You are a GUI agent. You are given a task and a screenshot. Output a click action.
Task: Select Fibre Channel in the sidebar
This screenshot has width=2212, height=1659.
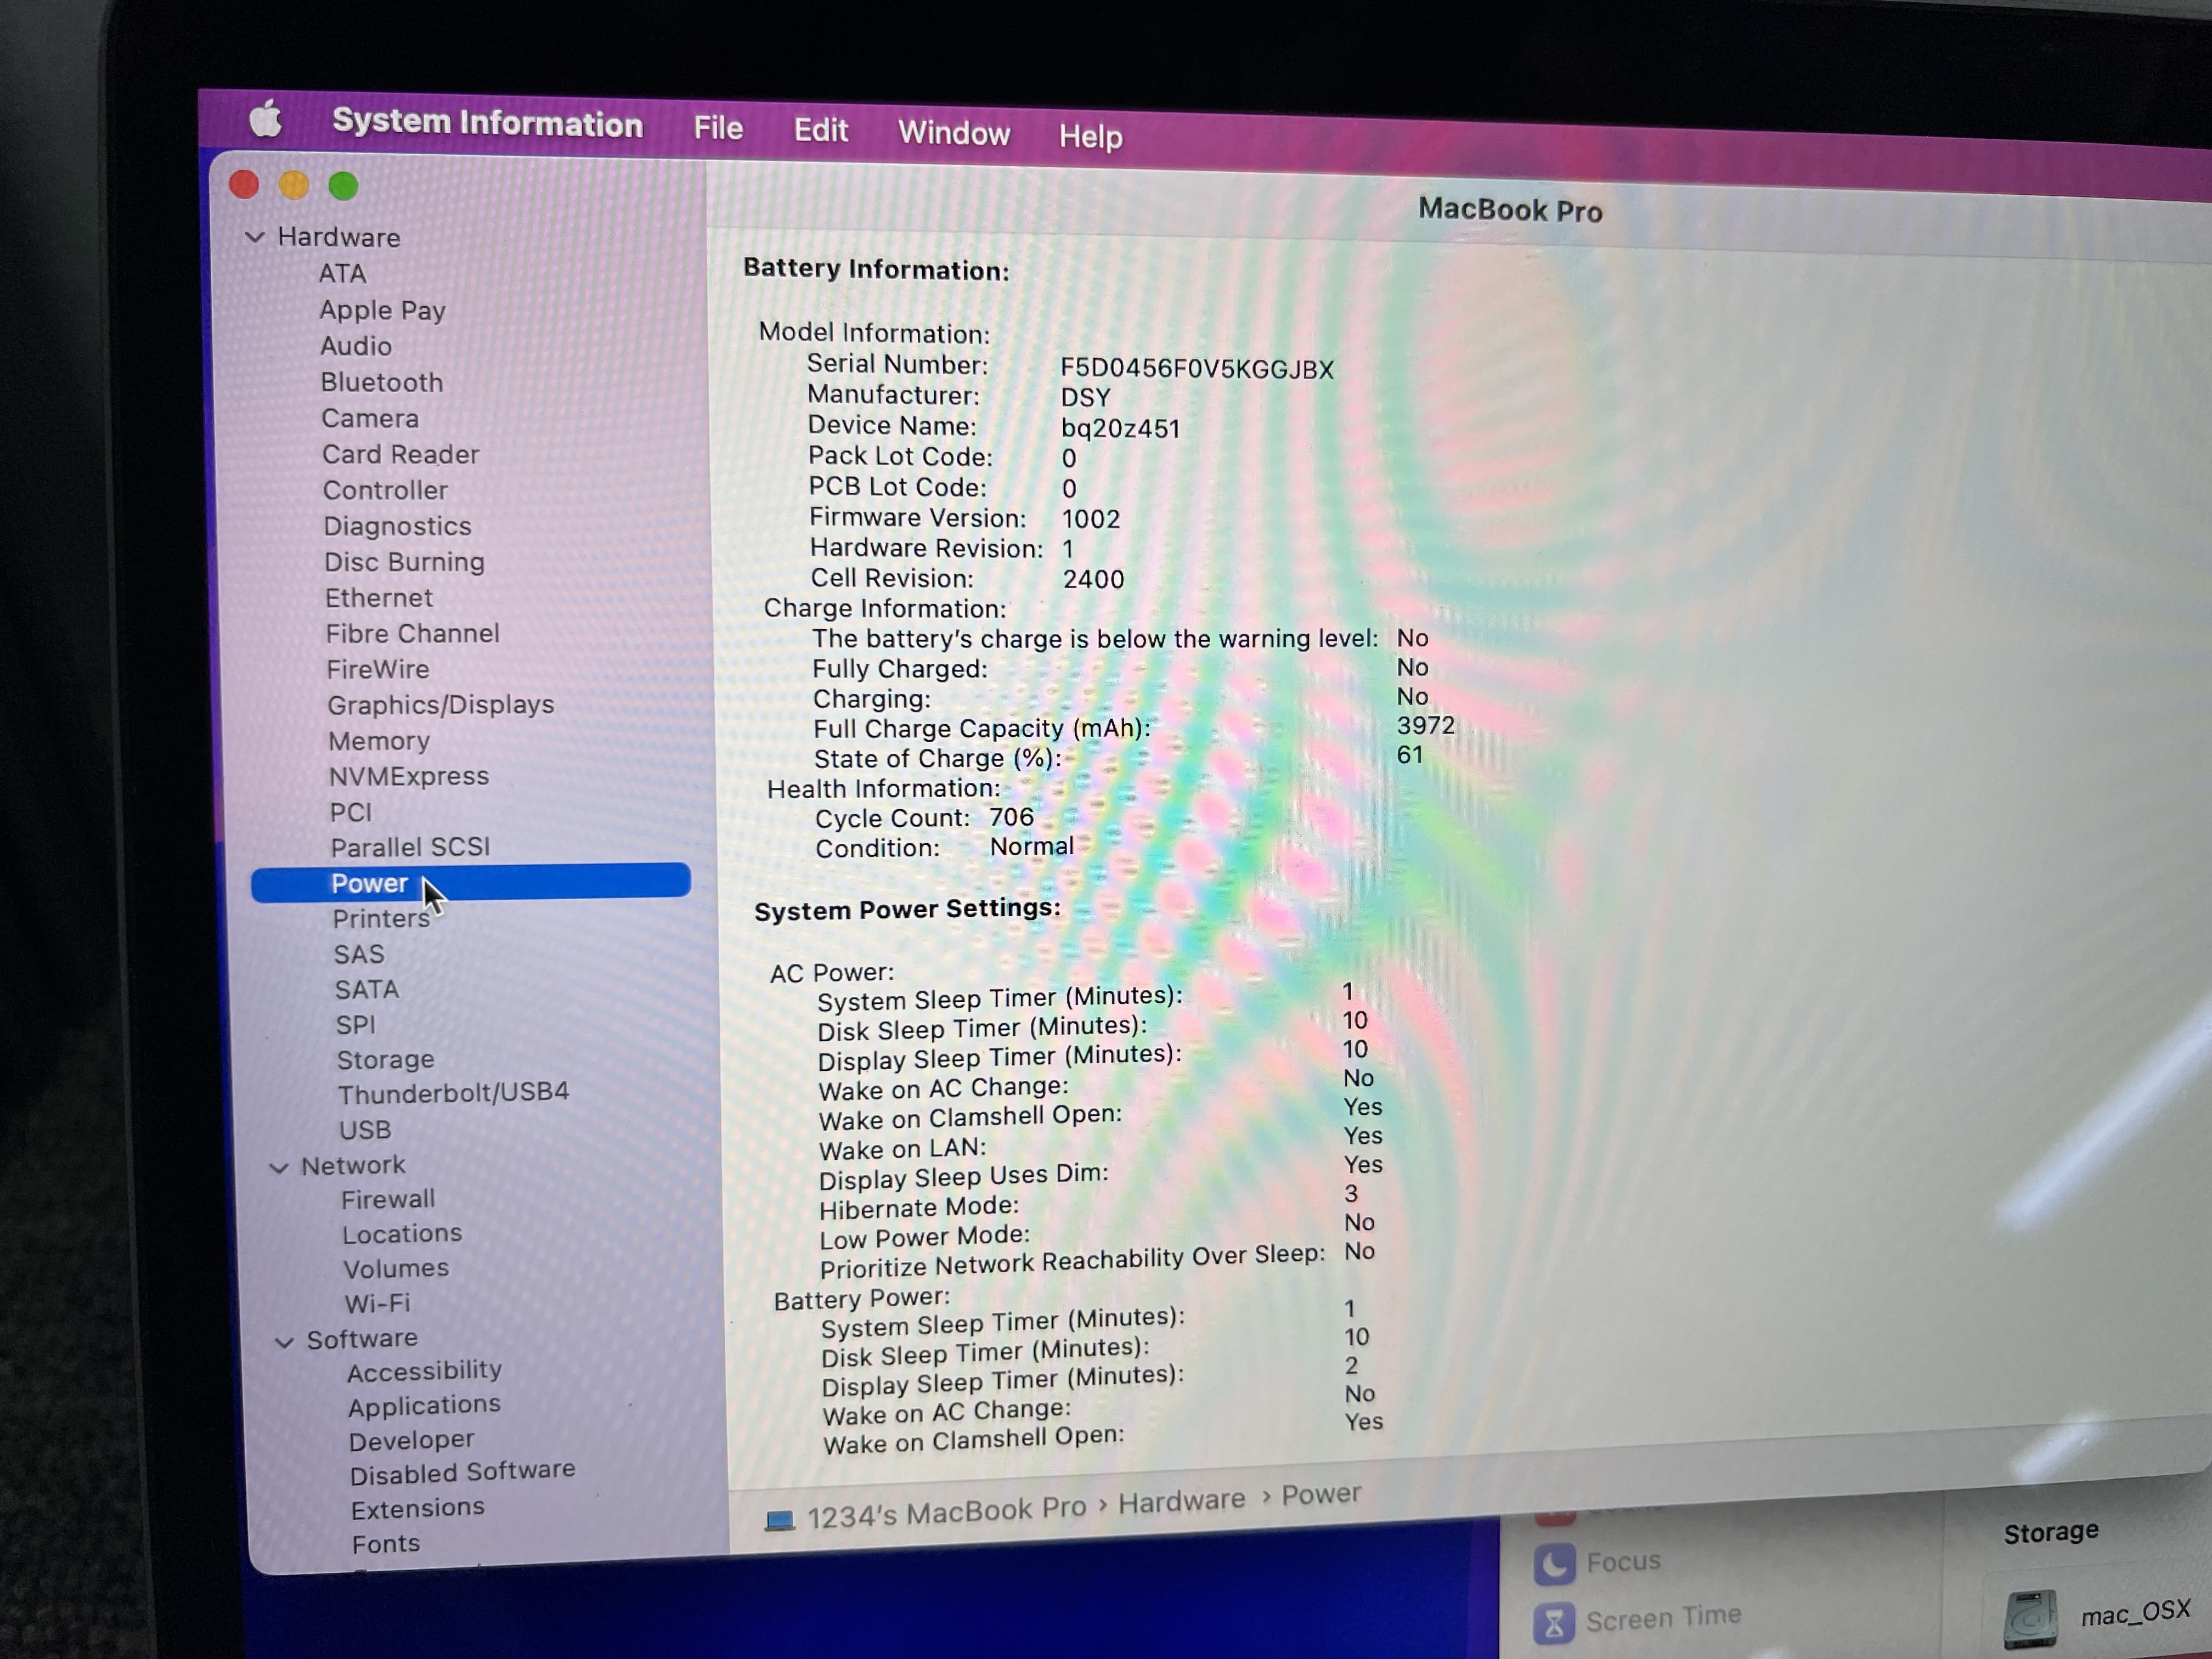click(412, 634)
